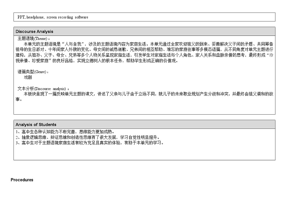Click item 1 '高中生各种认知能力不断完善'
The height and width of the screenshot is (203, 288).
65,132
